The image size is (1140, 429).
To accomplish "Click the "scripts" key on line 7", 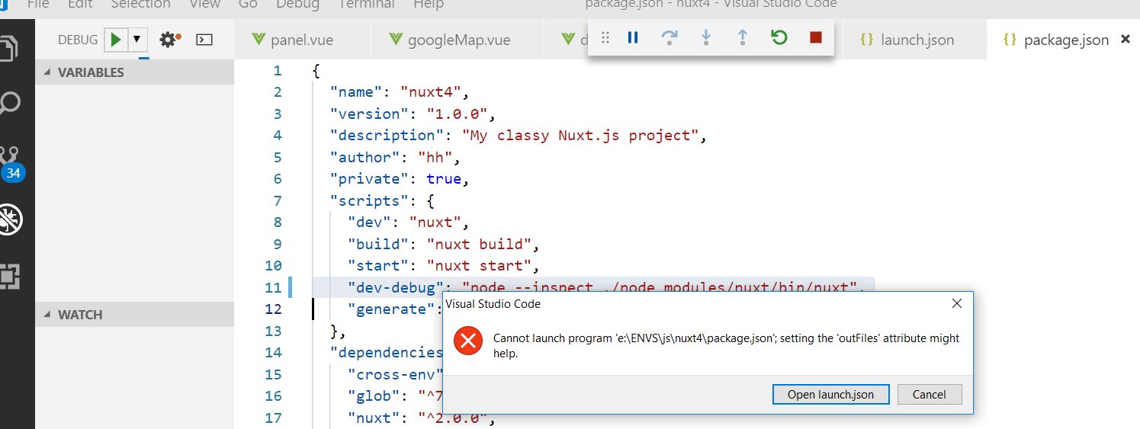I will tap(364, 200).
